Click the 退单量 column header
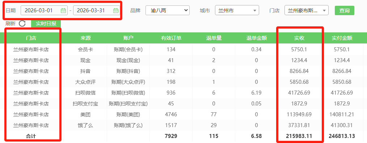This screenshot has height=143, width=367. point(214,38)
